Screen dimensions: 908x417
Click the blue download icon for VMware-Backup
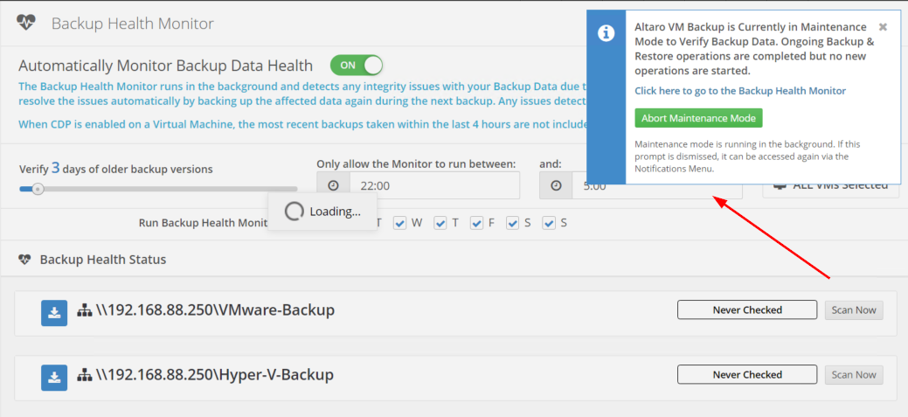point(54,313)
